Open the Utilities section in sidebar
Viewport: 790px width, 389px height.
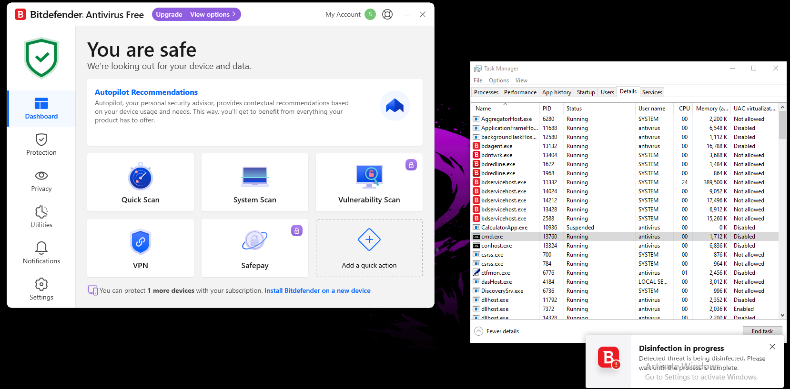click(x=41, y=217)
